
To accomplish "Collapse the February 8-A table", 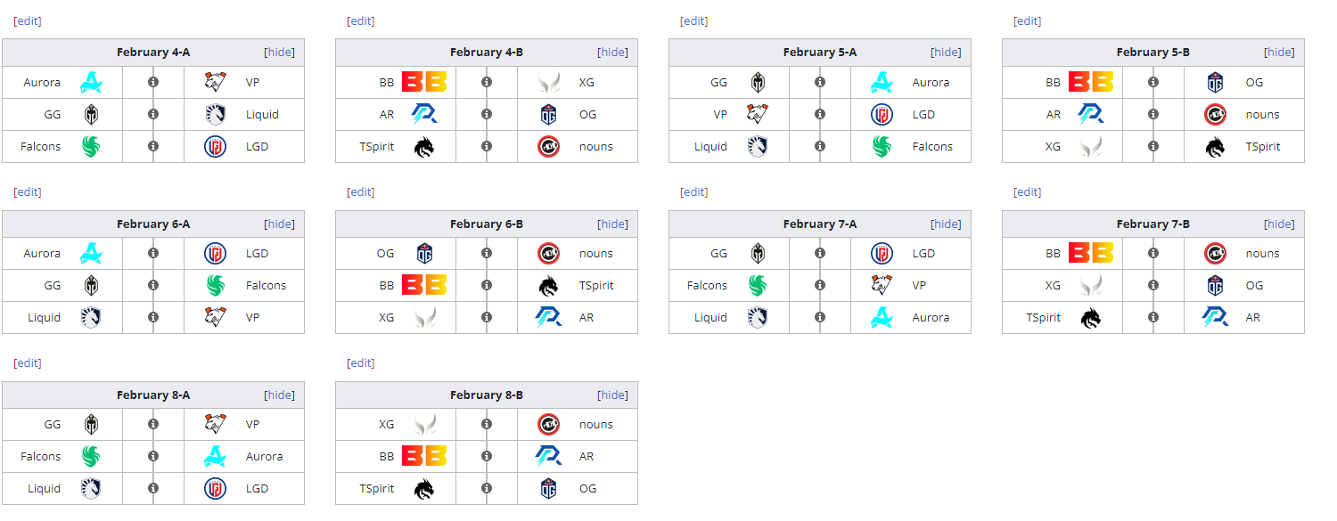I will pyautogui.click(x=280, y=395).
